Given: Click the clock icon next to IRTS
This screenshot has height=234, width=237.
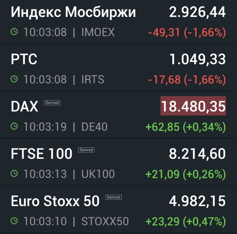Looking at the screenshot, I should (14, 79).
